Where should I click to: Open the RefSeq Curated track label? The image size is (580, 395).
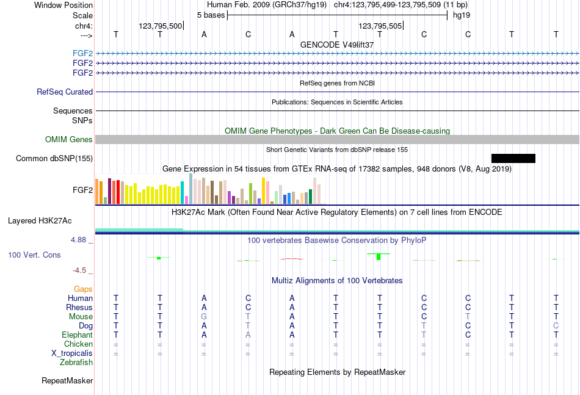(65, 92)
